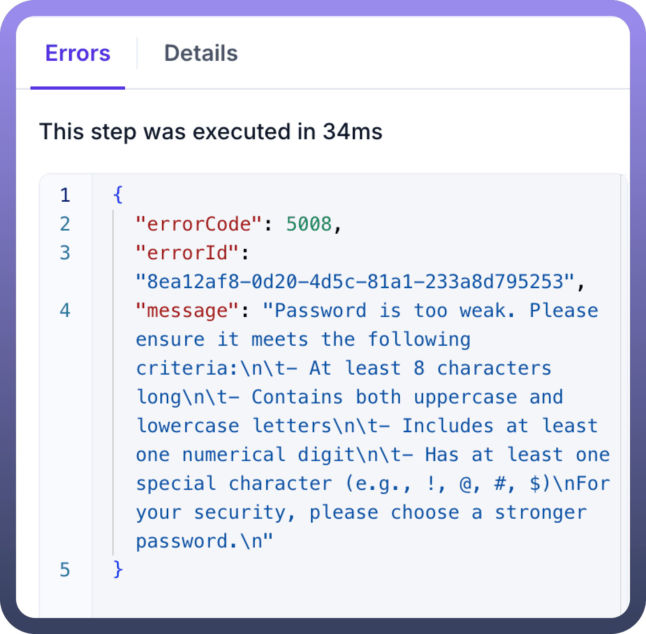The height and width of the screenshot is (634, 646).
Task: Click line number 4 in the gutter
Action: click(x=65, y=311)
